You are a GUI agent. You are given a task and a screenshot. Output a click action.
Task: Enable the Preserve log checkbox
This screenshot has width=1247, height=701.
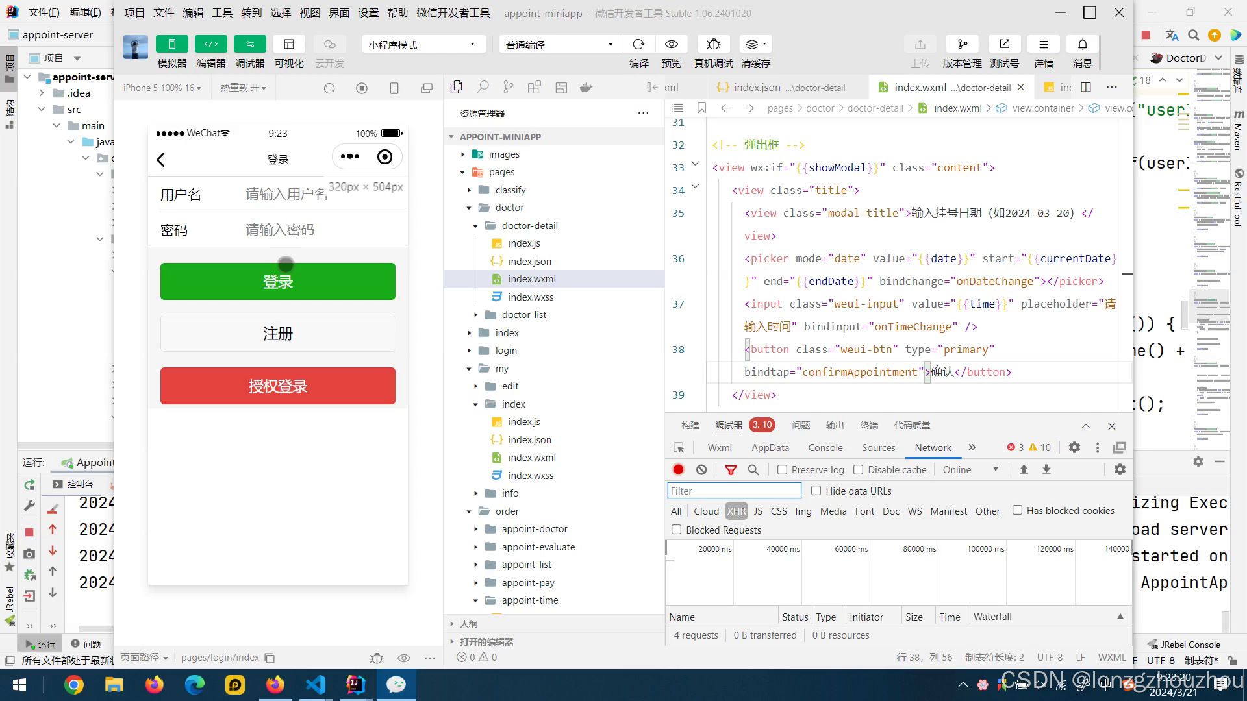tap(782, 469)
